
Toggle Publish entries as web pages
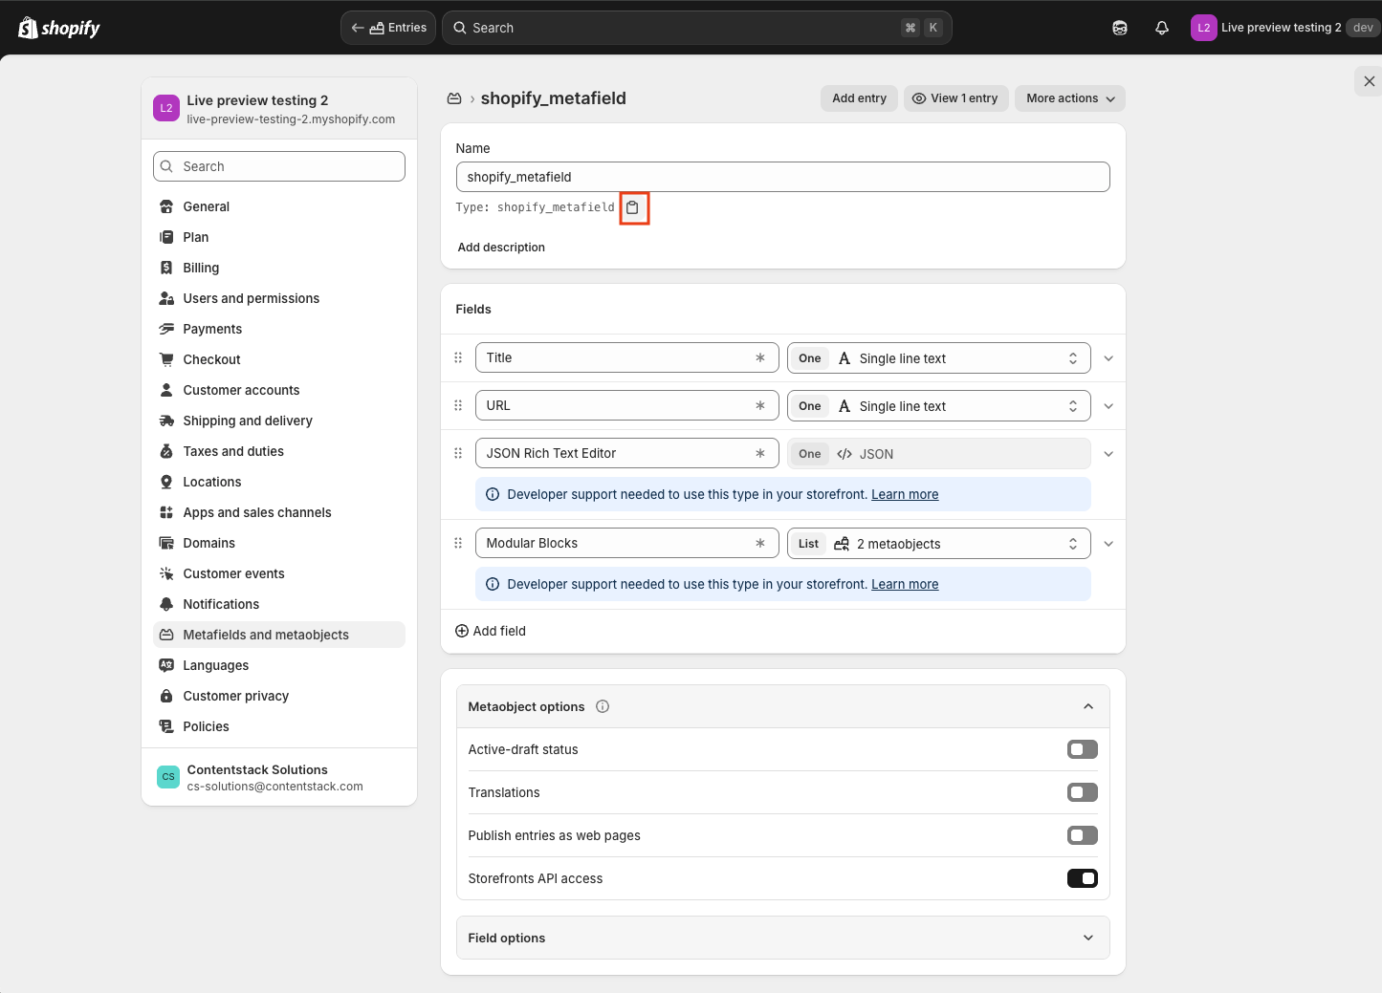click(x=1082, y=835)
